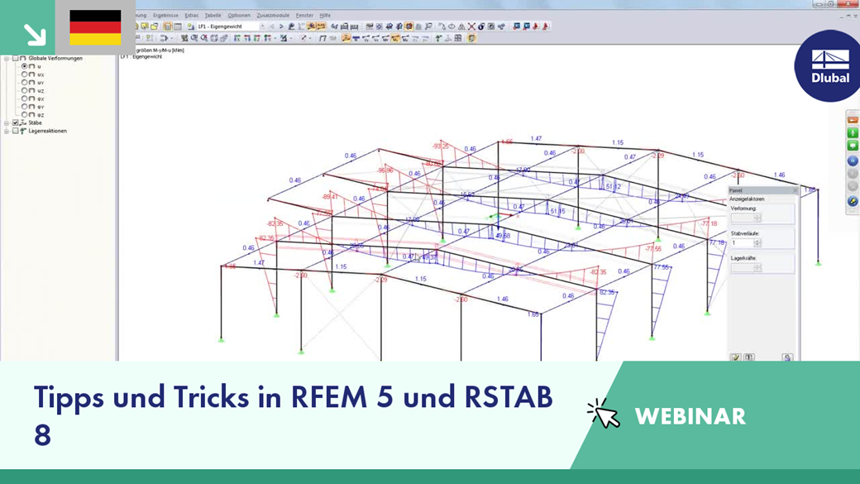Click the second button under the Panel
860x484 pixels.
click(x=749, y=357)
